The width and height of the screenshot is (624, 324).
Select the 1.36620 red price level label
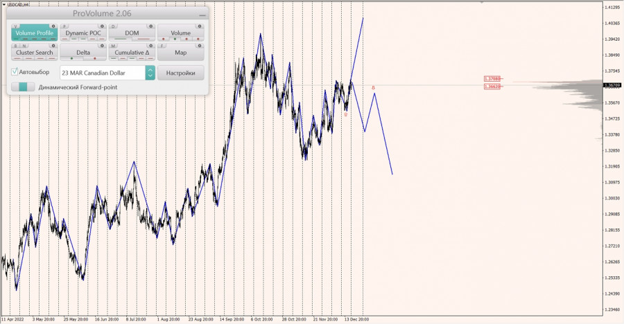click(x=492, y=87)
